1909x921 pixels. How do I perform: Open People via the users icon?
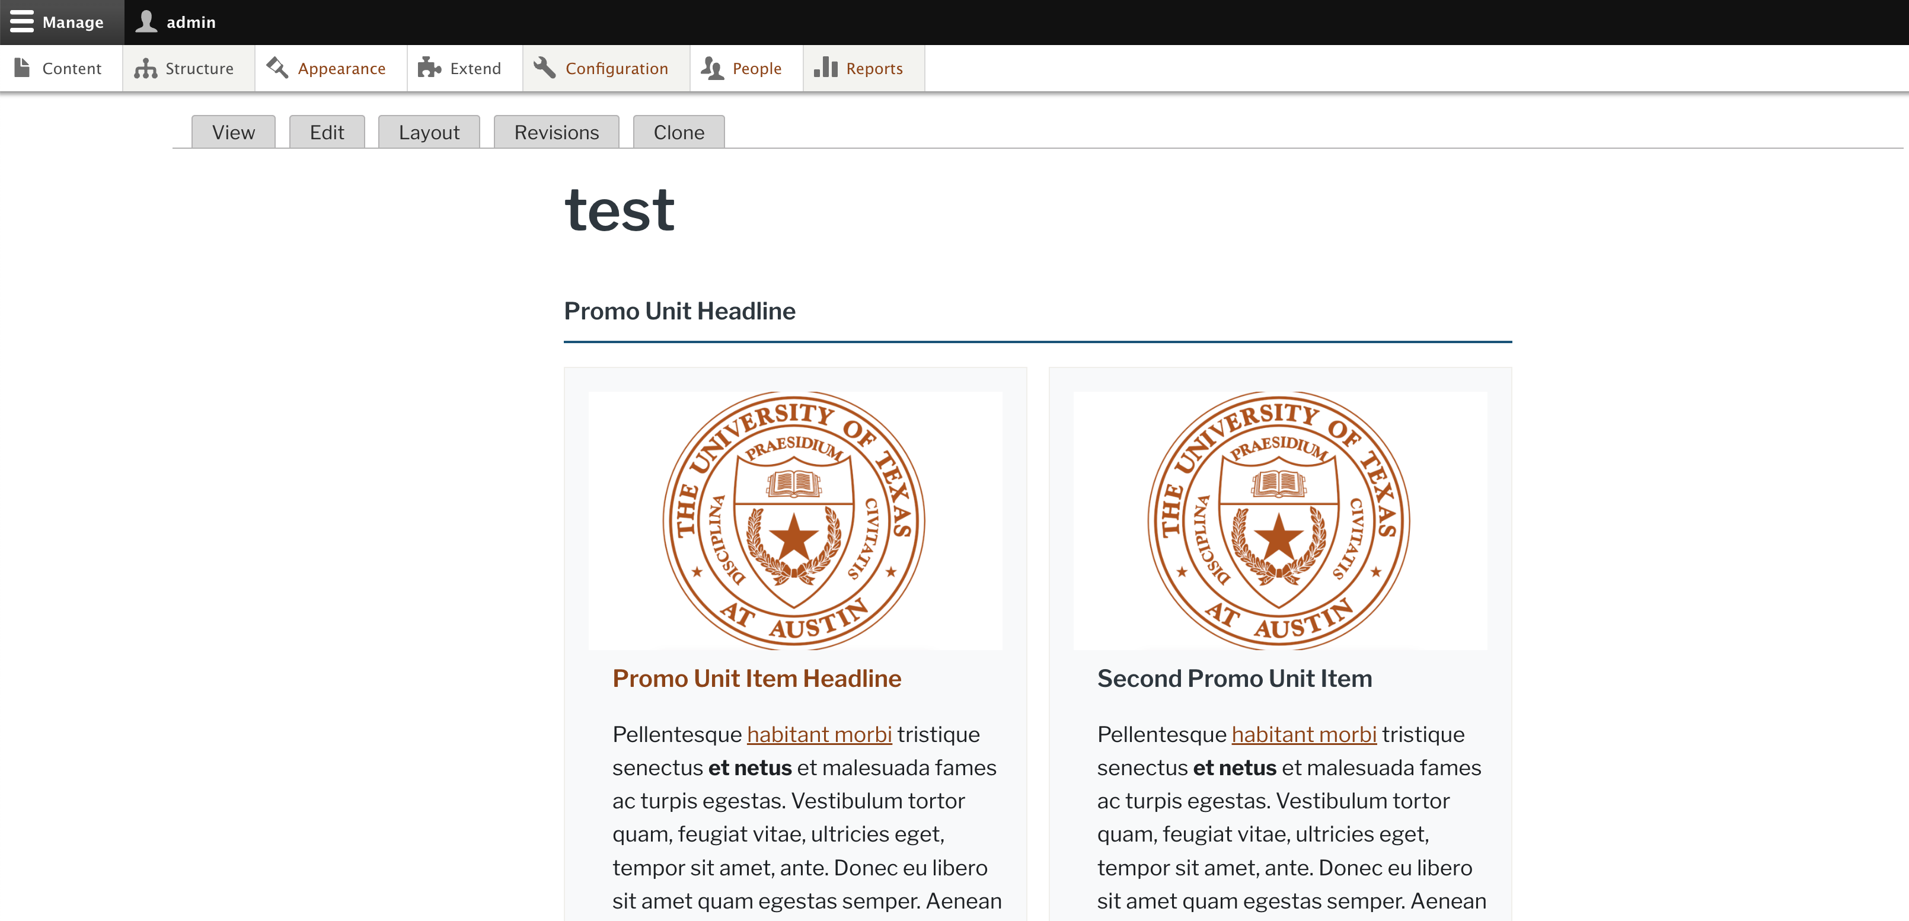[713, 68]
